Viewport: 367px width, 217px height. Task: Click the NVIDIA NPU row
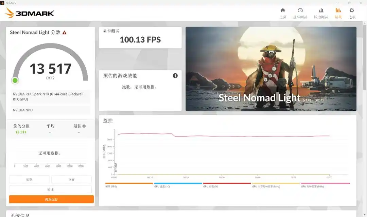click(x=50, y=110)
